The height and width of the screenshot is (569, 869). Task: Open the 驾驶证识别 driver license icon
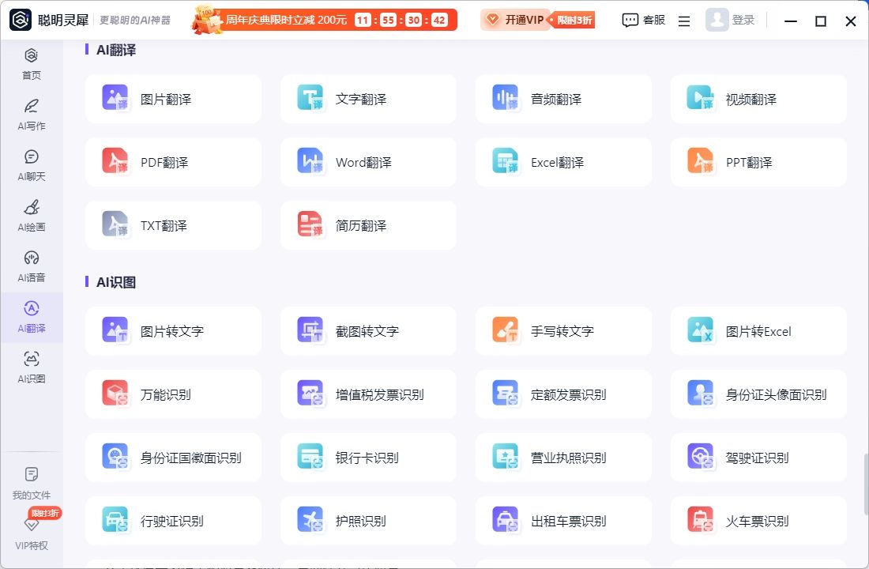click(701, 457)
